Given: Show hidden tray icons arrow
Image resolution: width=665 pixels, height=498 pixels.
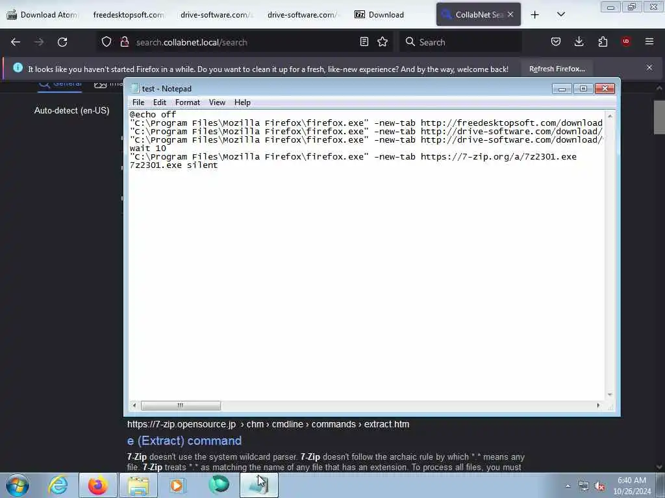Looking at the screenshot, I should (568, 486).
